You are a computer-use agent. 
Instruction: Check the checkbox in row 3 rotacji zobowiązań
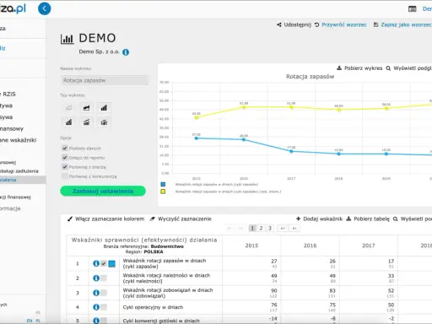tap(104, 293)
